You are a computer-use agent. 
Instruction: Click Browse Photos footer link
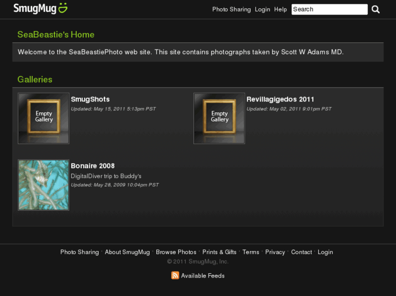tap(176, 252)
